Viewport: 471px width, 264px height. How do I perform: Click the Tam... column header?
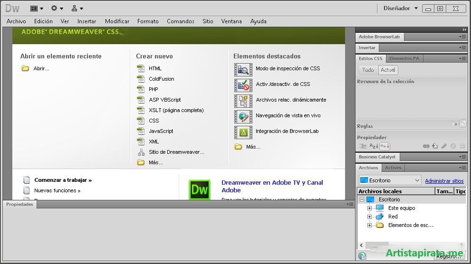pyautogui.click(x=444, y=191)
